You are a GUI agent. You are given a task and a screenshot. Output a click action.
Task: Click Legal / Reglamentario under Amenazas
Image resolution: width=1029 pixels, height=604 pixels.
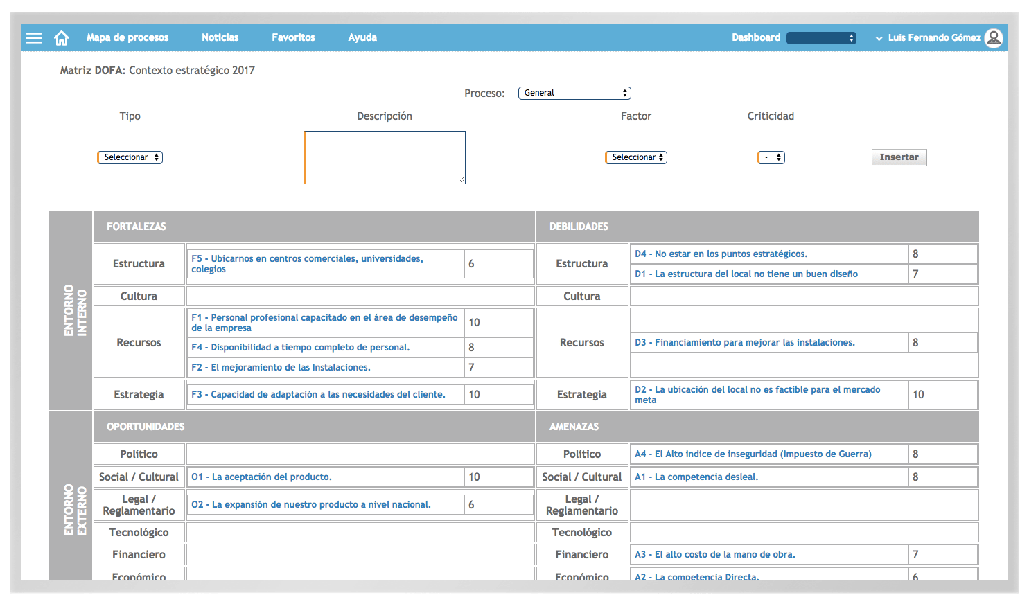(x=582, y=505)
